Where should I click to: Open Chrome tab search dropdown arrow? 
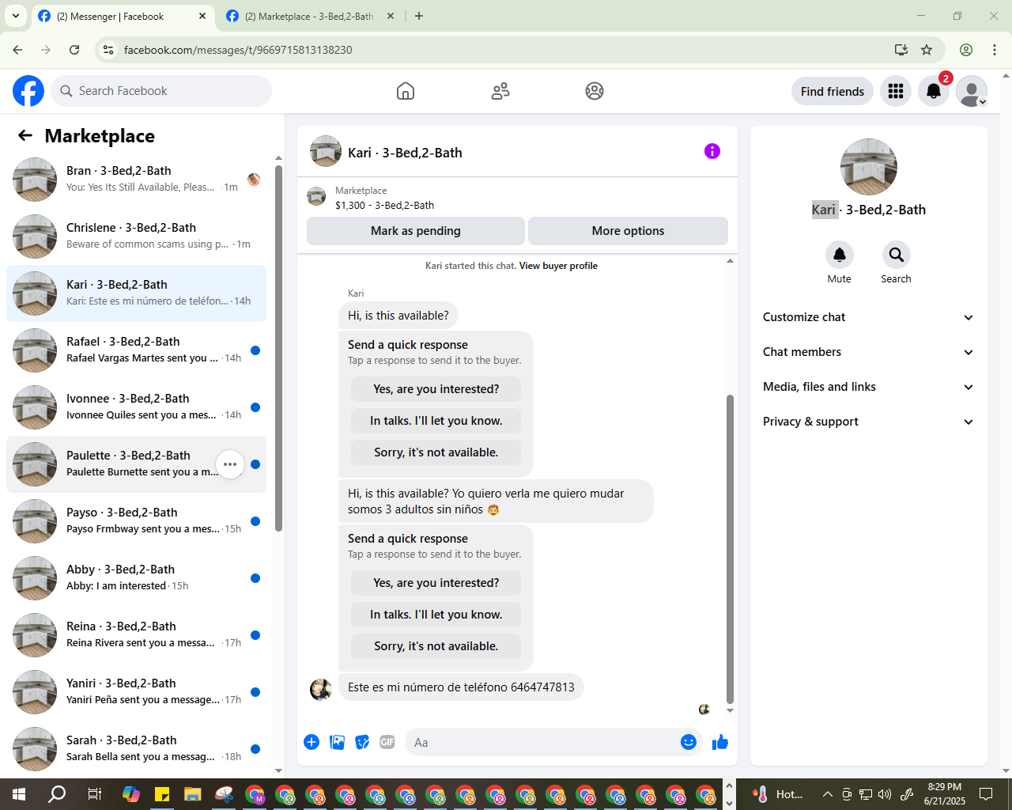pyautogui.click(x=16, y=16)
